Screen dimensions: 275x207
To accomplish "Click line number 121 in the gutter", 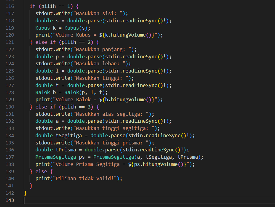I will coord(10,42).
